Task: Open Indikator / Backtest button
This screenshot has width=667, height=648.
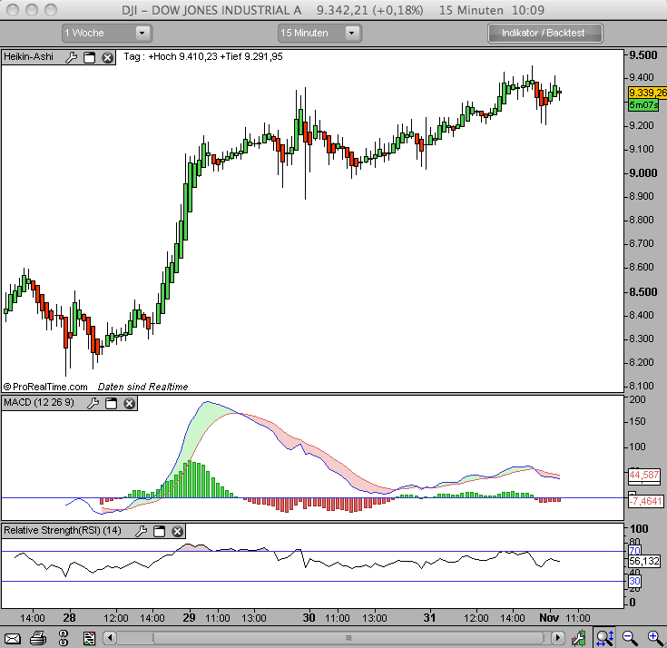Action: click(544, 33)
